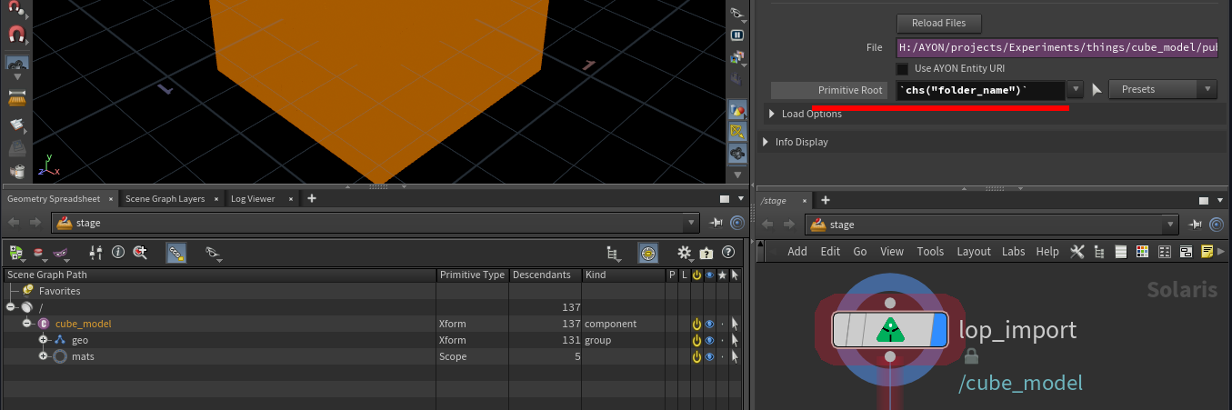This screenshot has height=410, width=1232.
Task: Click the File path input field
Action: (x=1057, y=47)
